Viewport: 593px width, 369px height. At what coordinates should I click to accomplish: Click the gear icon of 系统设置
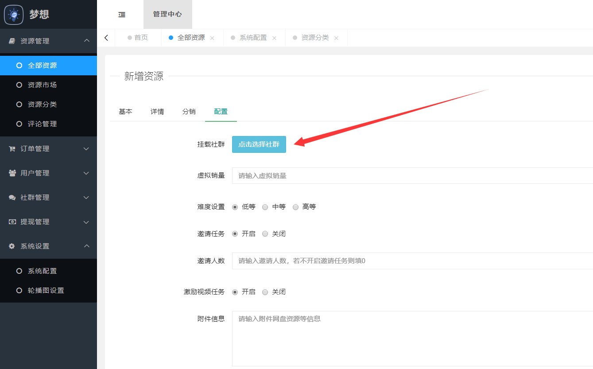click(x=12, y=246)
